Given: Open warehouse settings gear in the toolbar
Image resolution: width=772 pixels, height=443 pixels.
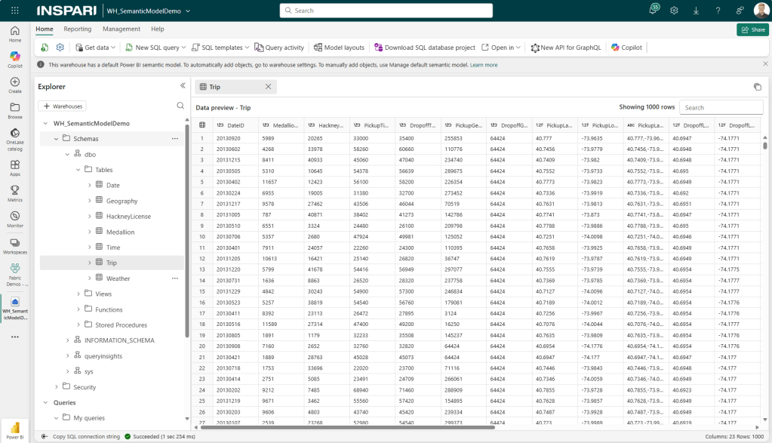Looking at the screenshot, I should tap(60, 48).
